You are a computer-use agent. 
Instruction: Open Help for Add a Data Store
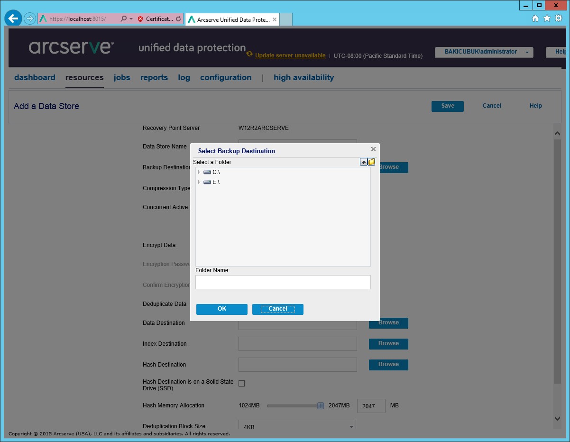point(536,106)
